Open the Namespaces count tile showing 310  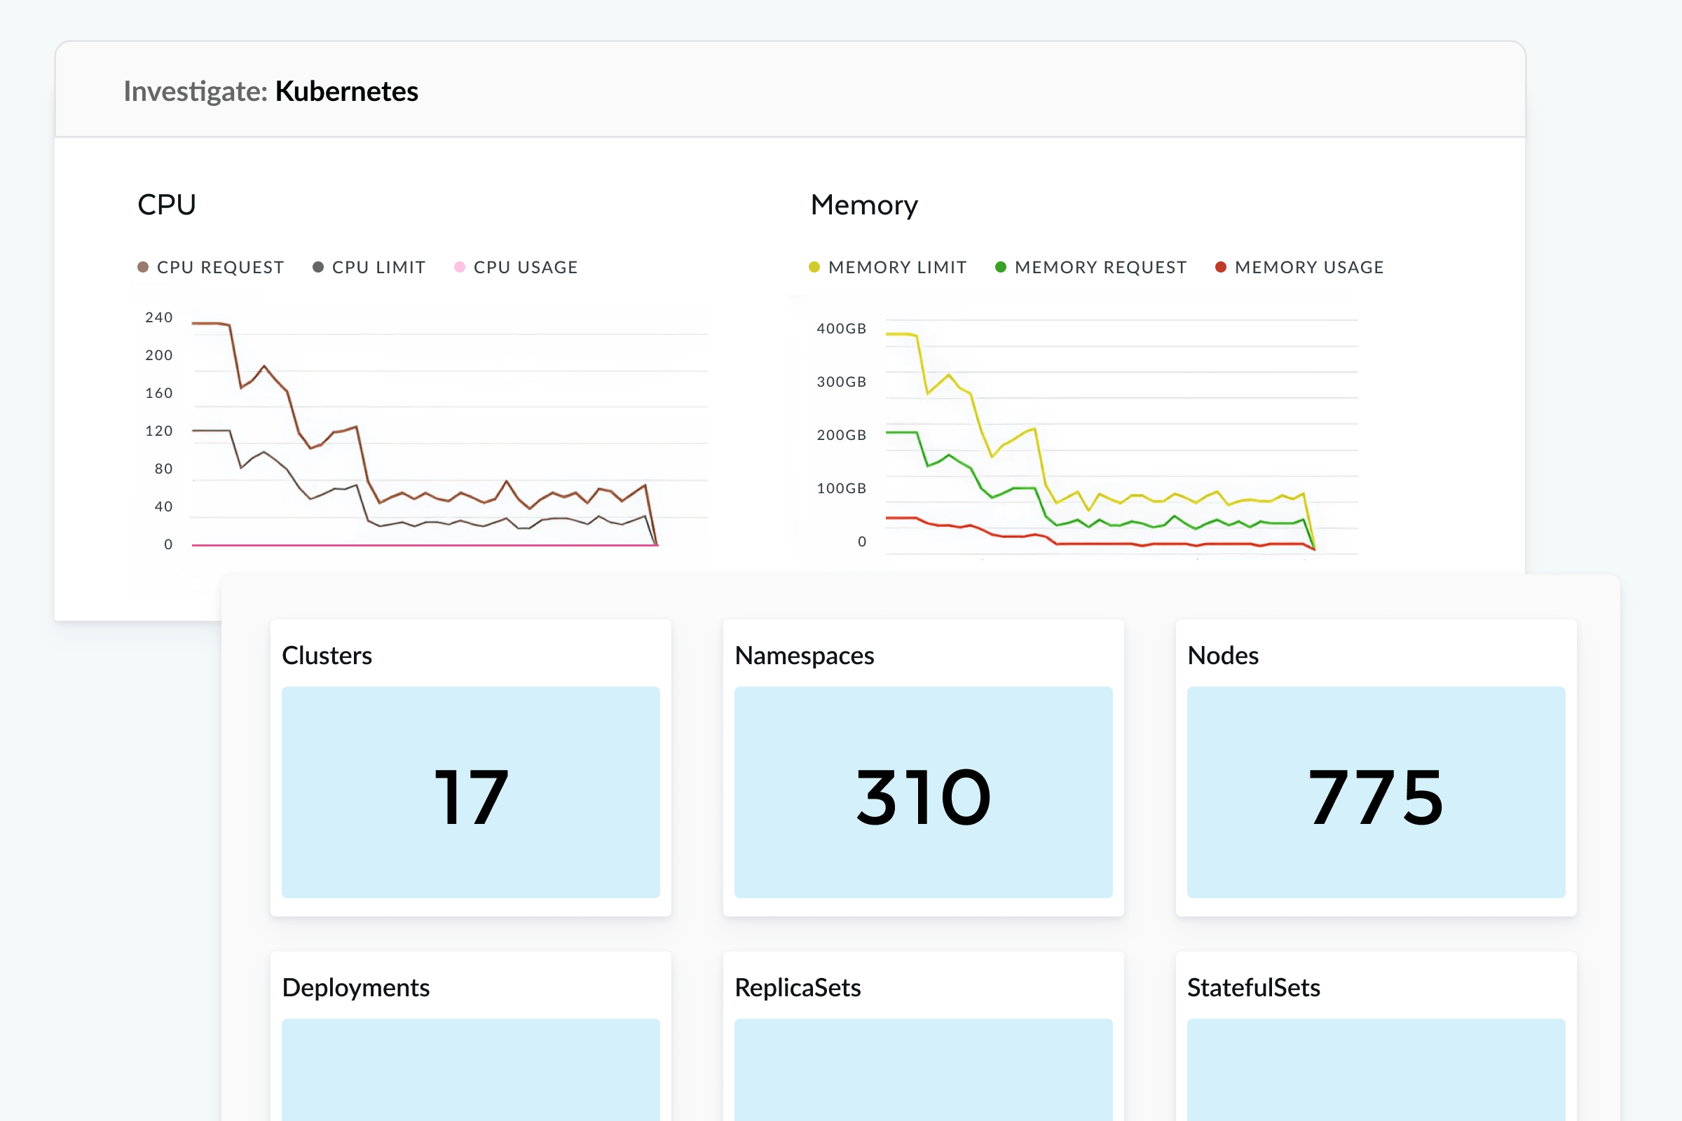click(923, 792)
